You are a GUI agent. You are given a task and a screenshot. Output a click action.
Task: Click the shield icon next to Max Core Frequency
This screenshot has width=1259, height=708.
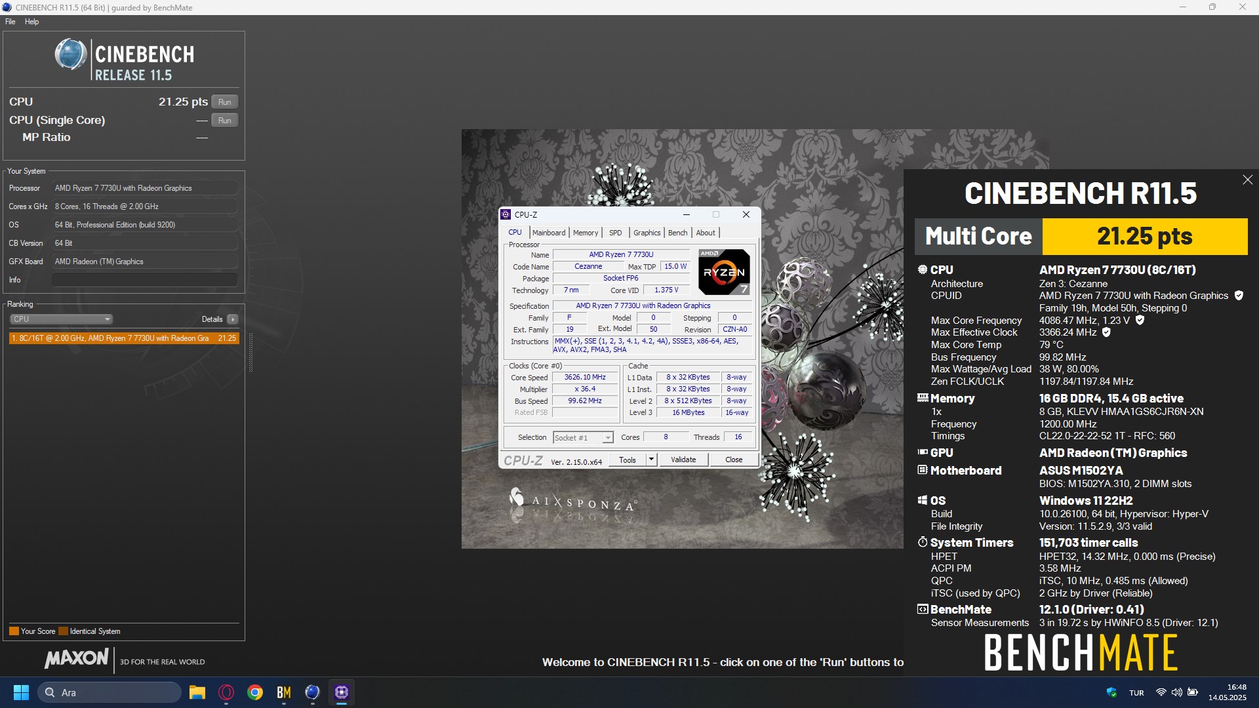coord(1140,321)
